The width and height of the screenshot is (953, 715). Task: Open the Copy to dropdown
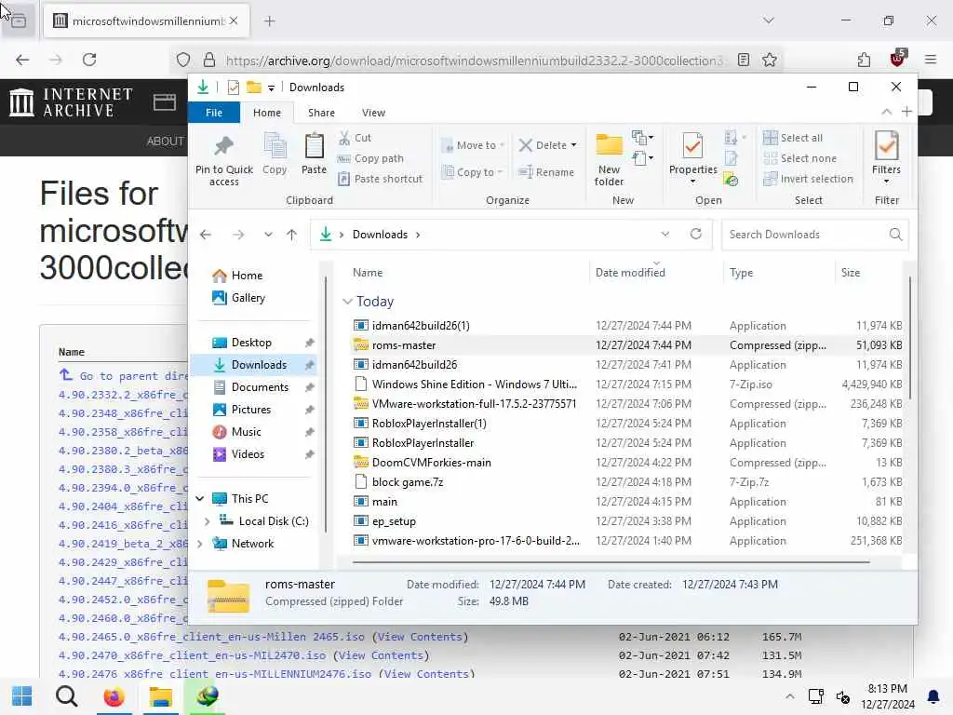(x=474, y=172)
